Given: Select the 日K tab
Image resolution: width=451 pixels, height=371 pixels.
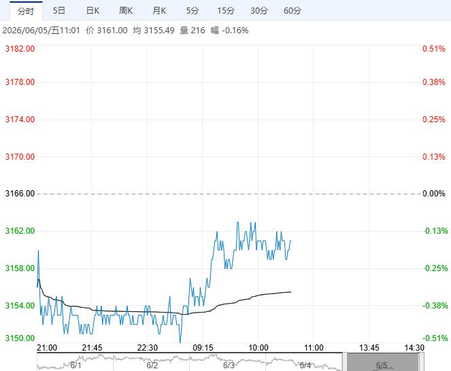Looking at the screenshot, I should 93,11.
